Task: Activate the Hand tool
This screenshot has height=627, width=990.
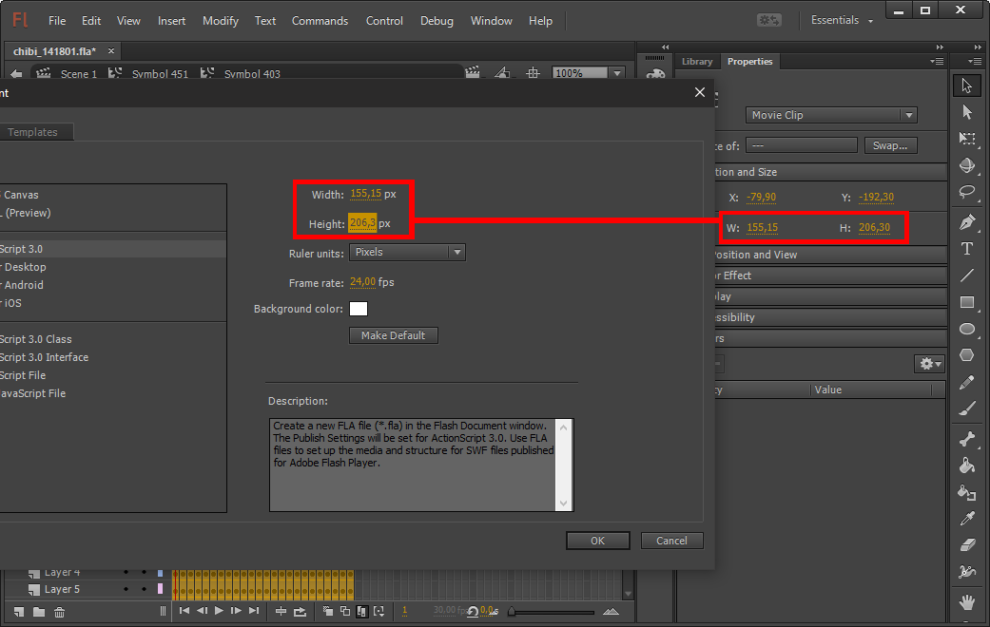Action: click(967, 601)
